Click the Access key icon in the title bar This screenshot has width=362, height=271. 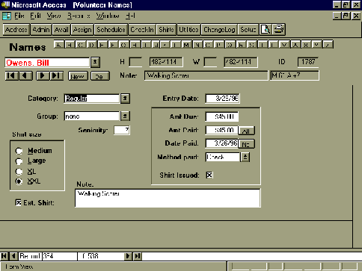point(5,4)
